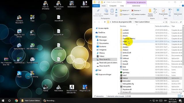Open Camtasia Recorder 8 desktop icon
The width and height of the screenshot is (184, 103).
tap(19, 19)
